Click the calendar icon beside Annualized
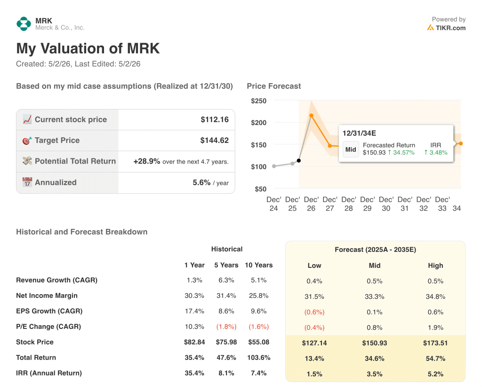 27,182
